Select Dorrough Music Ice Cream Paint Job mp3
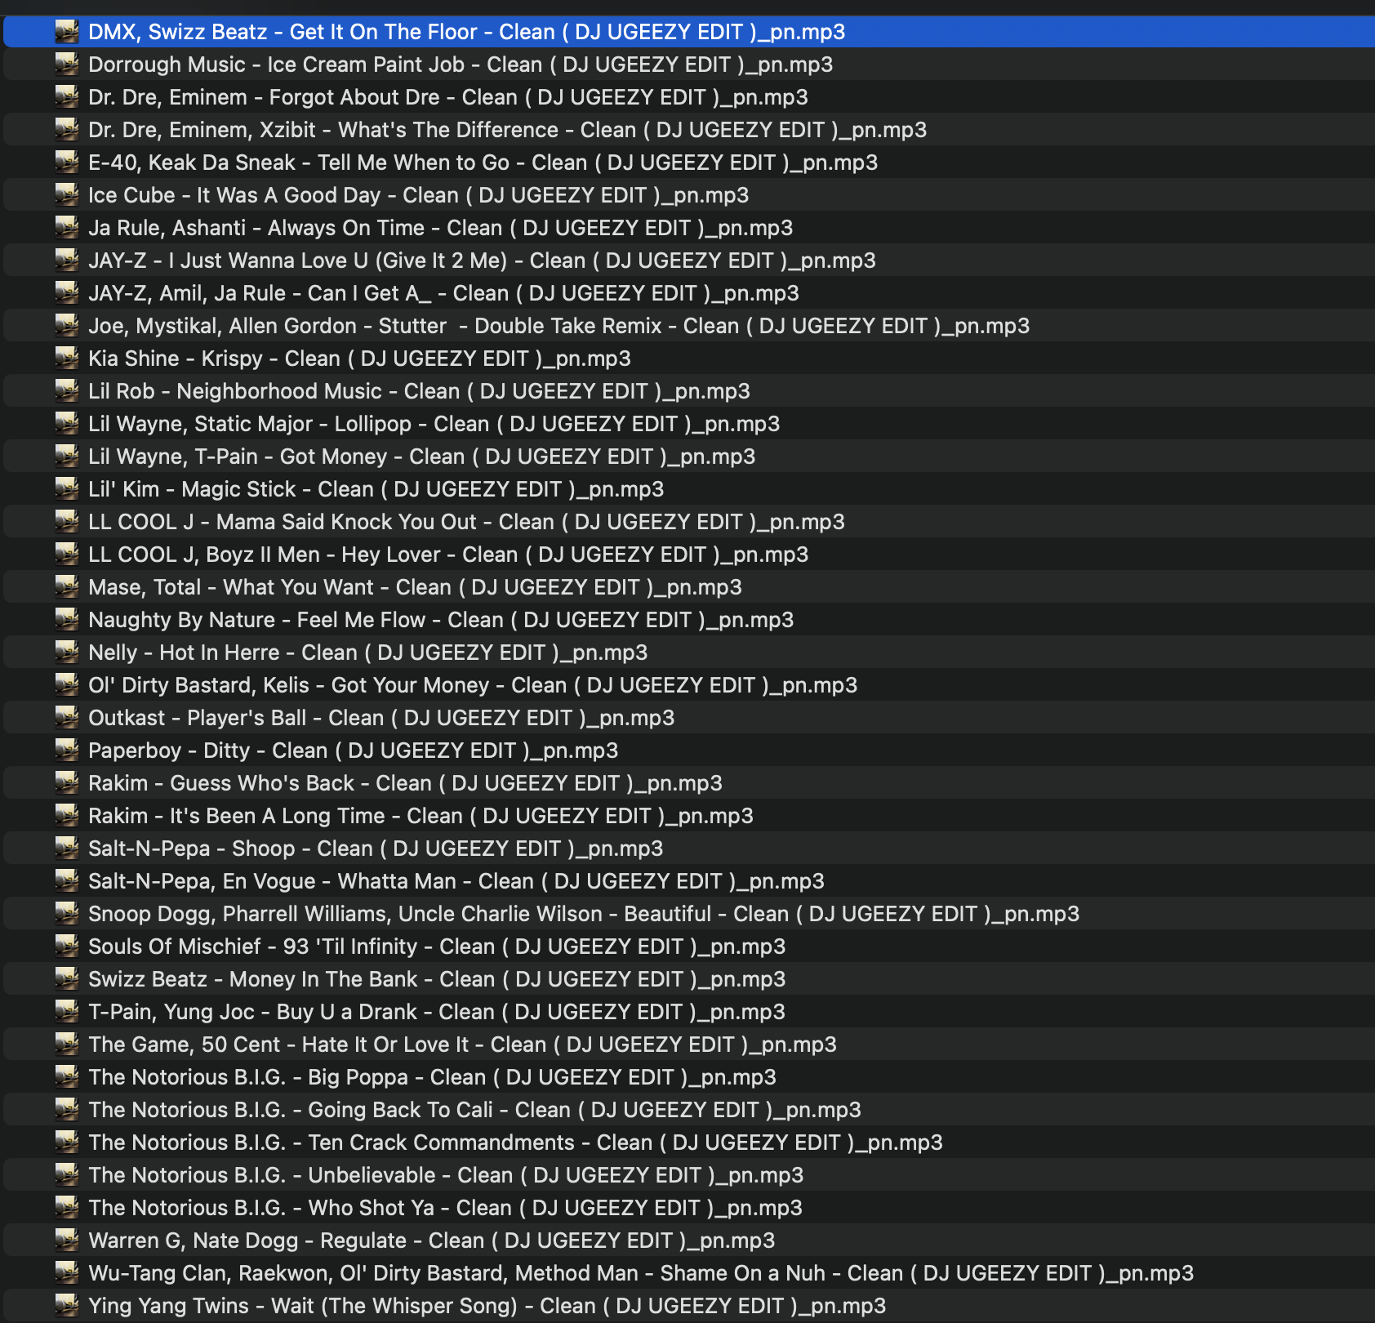 (461, 65)
